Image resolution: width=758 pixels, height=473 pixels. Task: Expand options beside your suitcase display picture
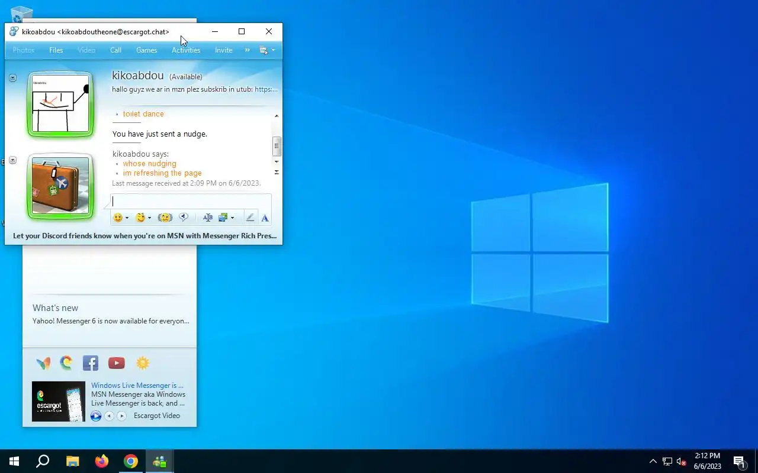12,160
